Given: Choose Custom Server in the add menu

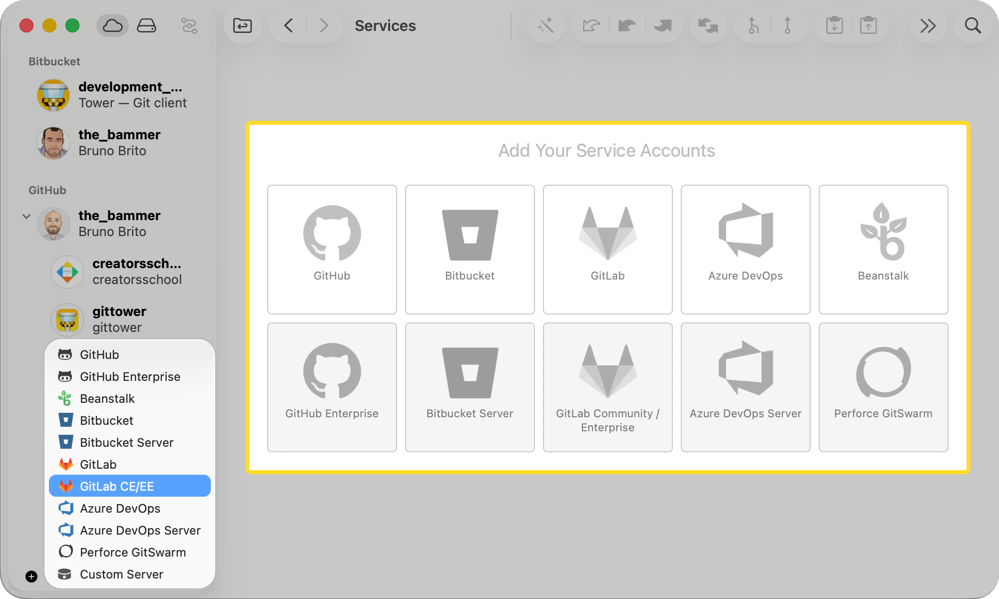Looking at the screenshot, I should (130, 574).
